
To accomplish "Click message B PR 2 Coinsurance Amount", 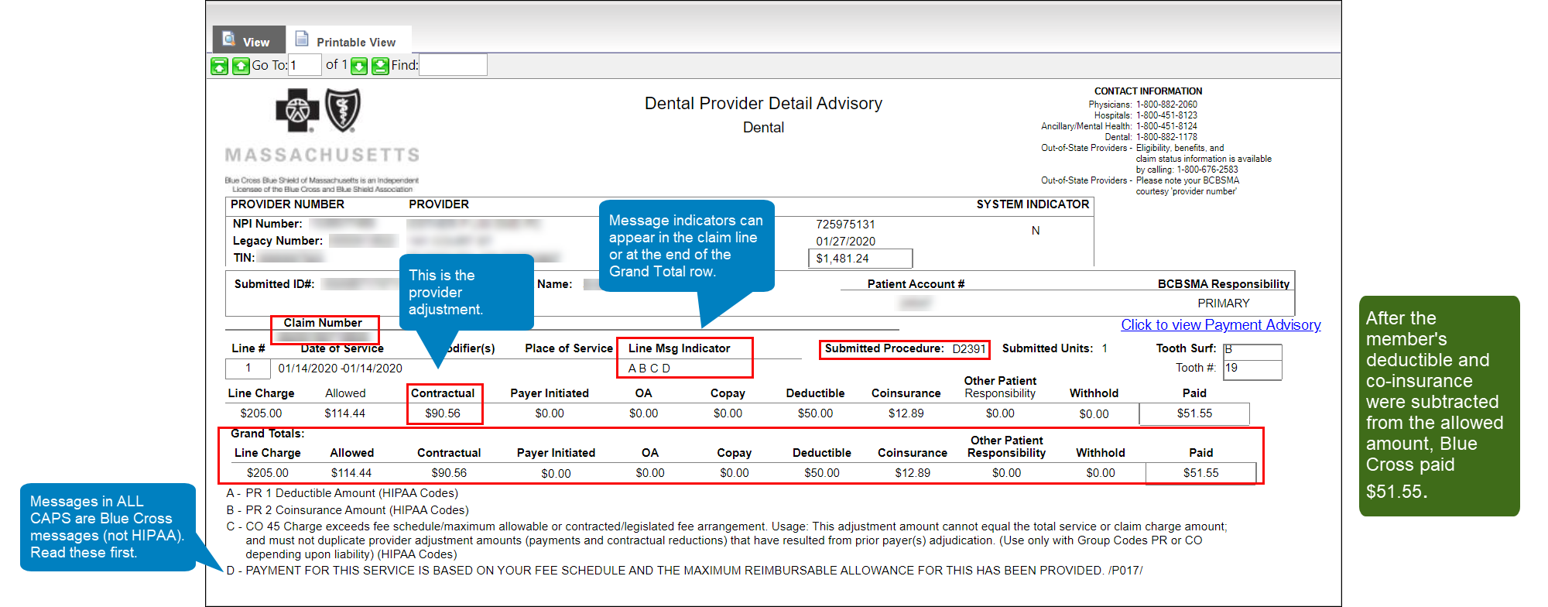I will click(x=348, y=510).
